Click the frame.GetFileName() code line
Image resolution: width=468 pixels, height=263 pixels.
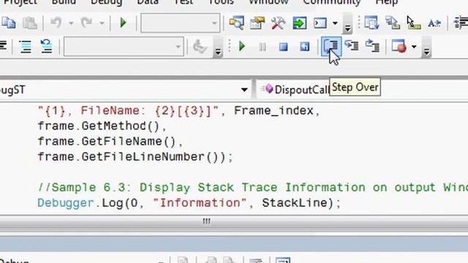[110, 141]
